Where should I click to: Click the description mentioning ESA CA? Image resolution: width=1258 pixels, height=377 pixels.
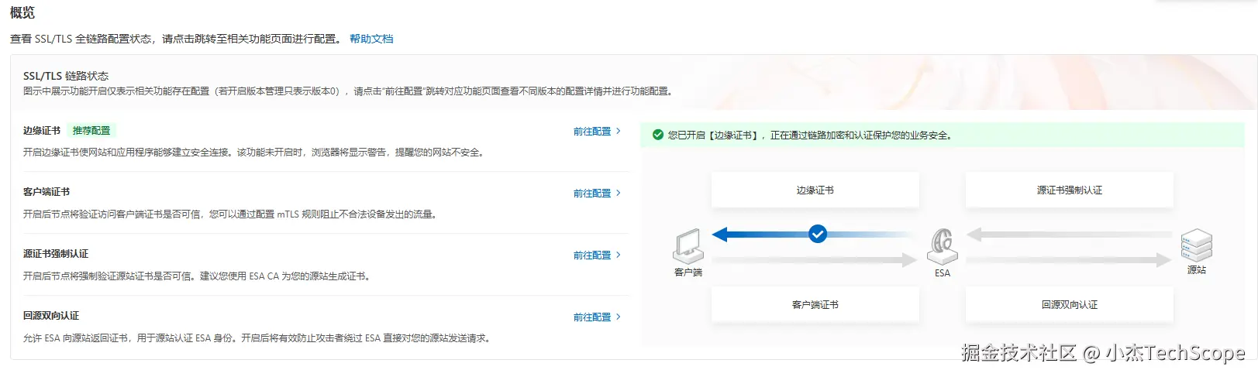198,276
